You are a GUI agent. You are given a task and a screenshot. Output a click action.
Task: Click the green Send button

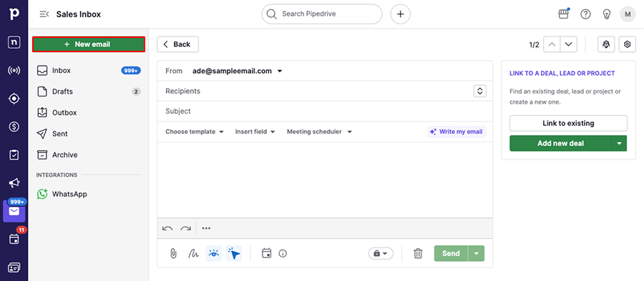click(451, 254)
